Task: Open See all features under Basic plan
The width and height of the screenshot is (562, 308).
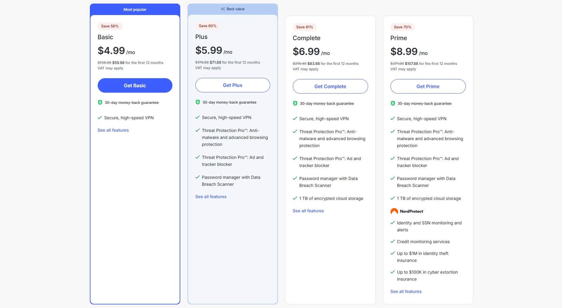Action: click(x=113, y=130)
